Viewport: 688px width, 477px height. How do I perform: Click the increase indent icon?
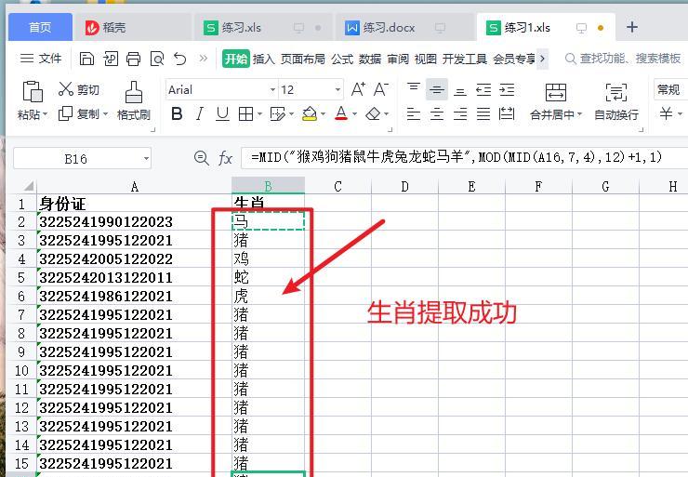click(x=507, y=89)
